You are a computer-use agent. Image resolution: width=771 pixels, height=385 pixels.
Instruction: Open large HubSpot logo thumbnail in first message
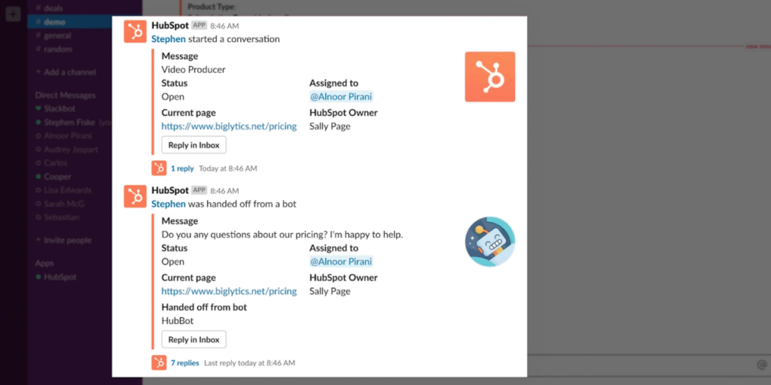[x=489, y=77]
